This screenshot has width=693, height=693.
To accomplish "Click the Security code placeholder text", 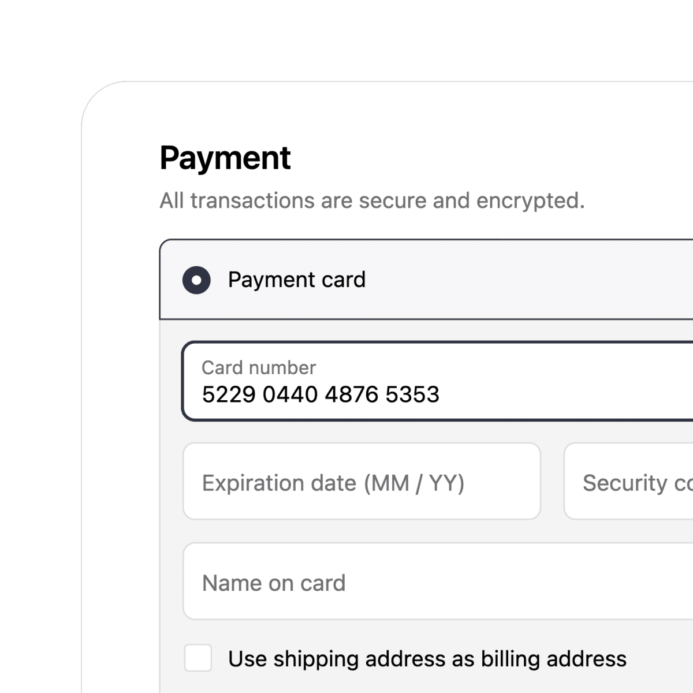I will click(x=635, y=483).
